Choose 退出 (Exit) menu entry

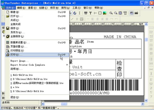[x=37, y=97]
